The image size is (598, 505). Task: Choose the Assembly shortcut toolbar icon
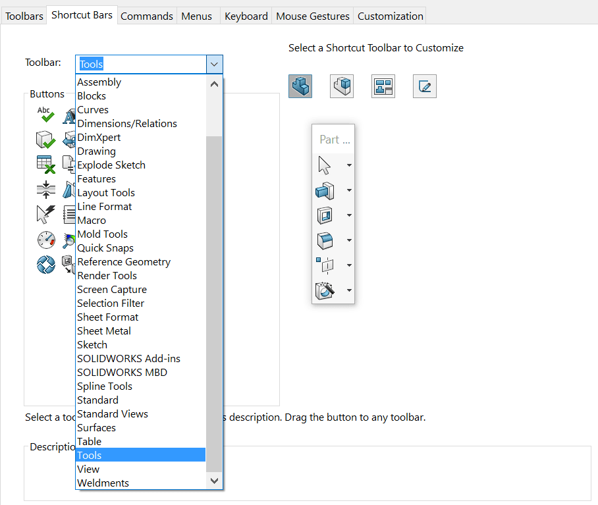342,86
